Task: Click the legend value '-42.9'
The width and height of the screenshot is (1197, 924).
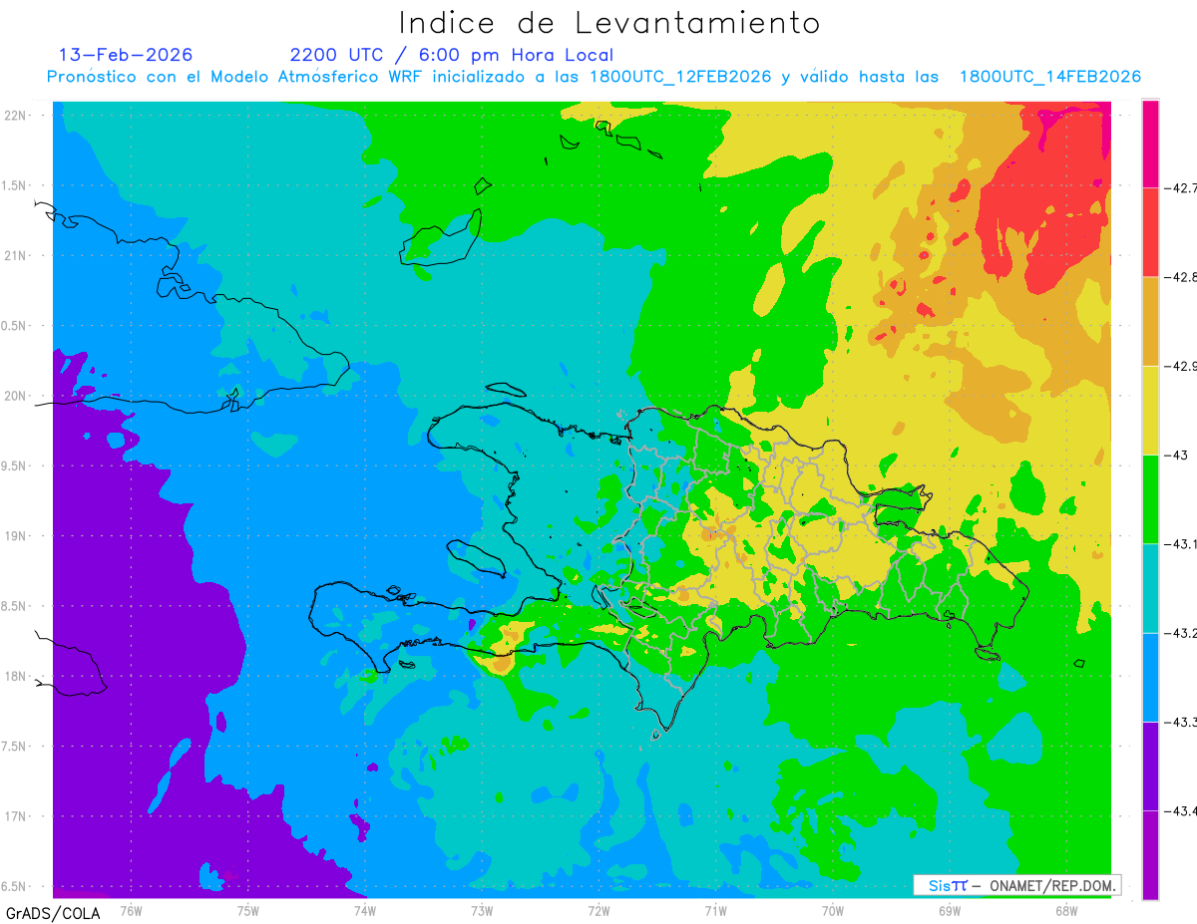Action: pos(1181,366)
